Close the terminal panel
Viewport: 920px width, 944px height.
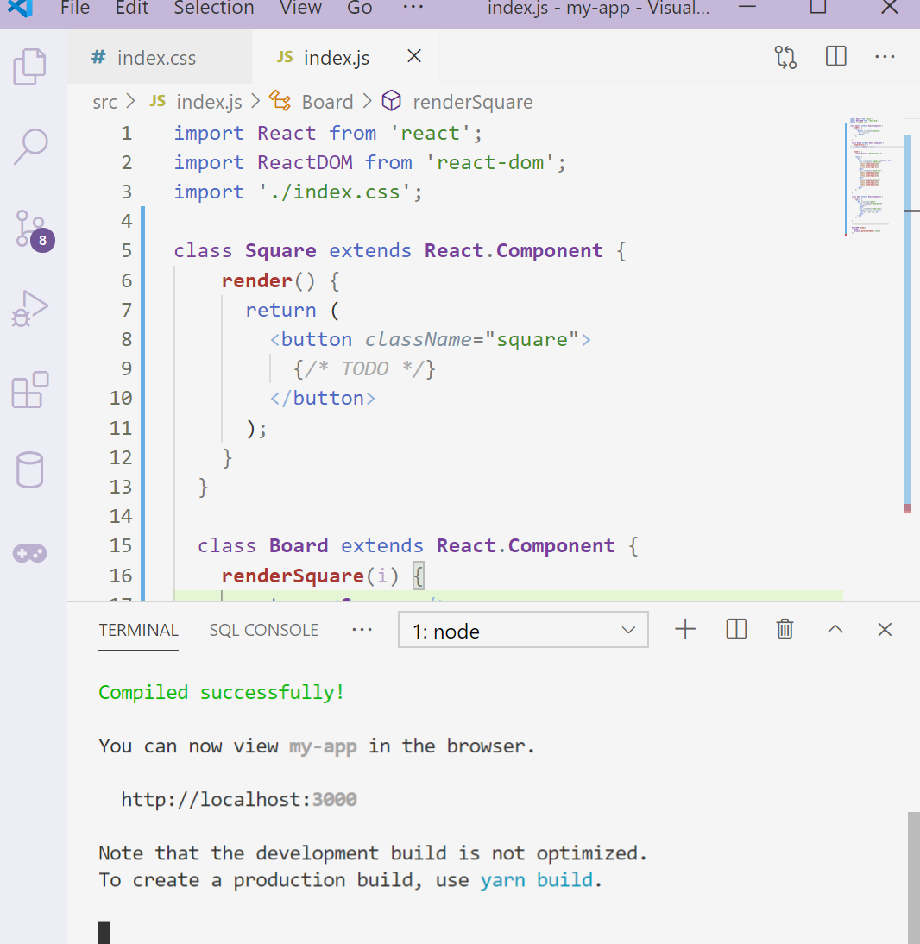(x=885, y=630)
